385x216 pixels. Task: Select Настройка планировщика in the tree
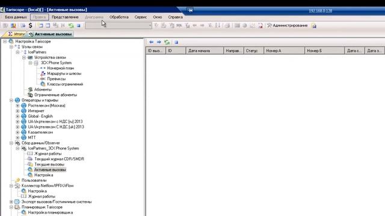(x=51, y=212)
